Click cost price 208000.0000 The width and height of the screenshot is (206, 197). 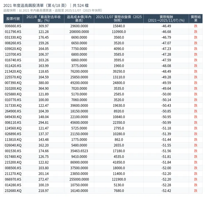pyautogui.click(x=79, y=32)
